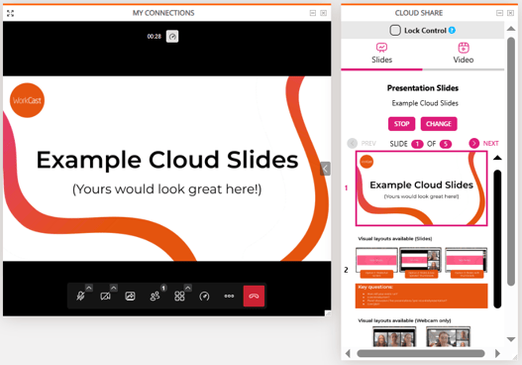Select slide 1 thumbnail in Cloud Share
Image resolution: width=522 pixels, height=365 pixels.
click(421, 188)
